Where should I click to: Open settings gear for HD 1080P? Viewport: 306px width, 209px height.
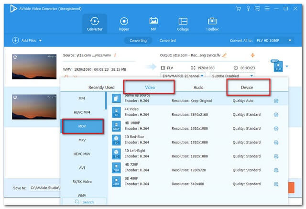click(x=276, y=129)
